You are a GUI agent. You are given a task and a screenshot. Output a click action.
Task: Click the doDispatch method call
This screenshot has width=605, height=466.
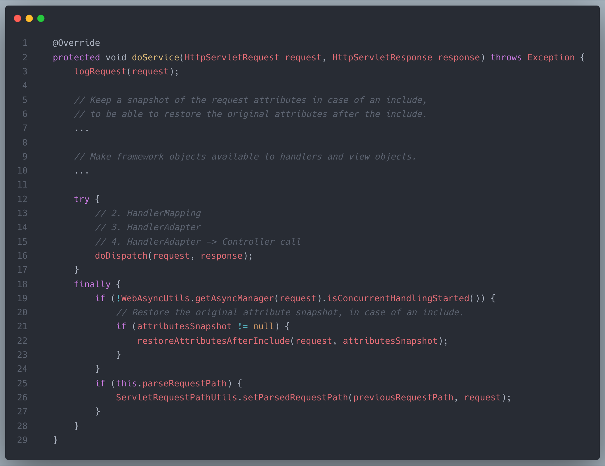pos(121,256)
